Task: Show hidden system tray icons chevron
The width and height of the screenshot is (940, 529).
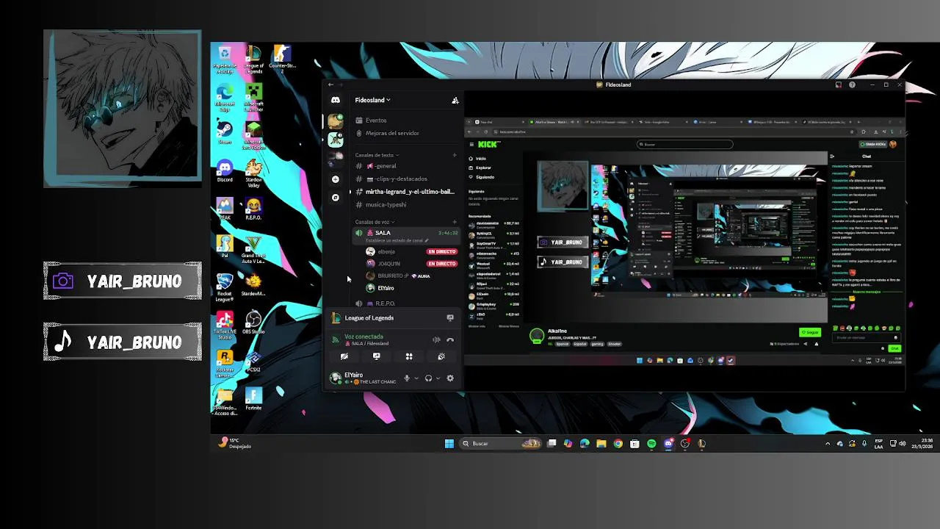Action: tap(828, 444)
